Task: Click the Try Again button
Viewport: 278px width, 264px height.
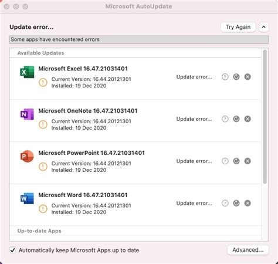Action: 238,27
